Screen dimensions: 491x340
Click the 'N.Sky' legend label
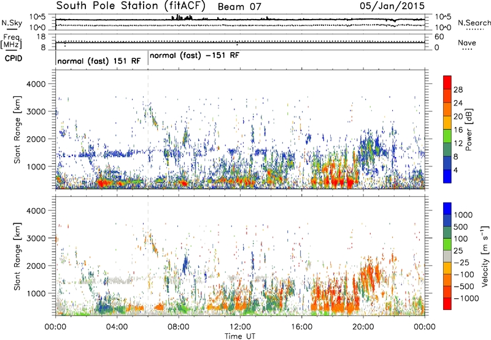(12, 23)
